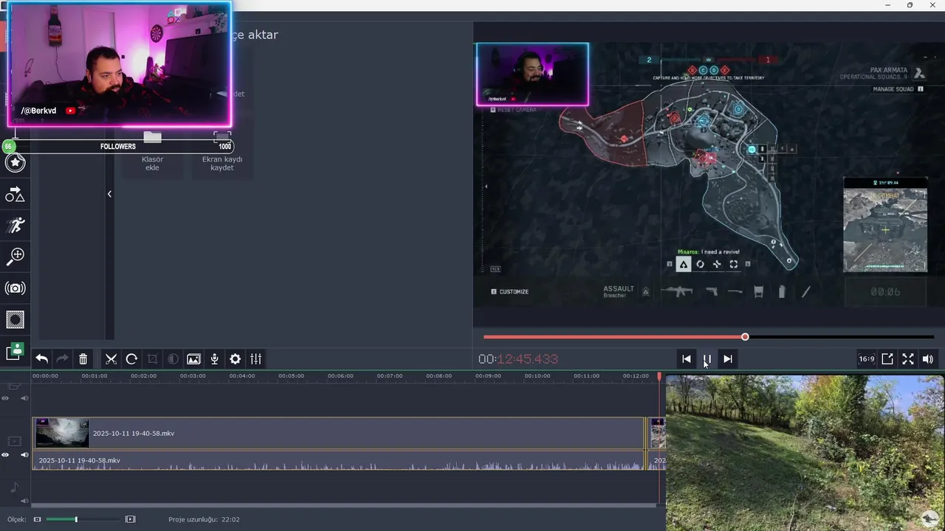This screenshot has width=945, height=531.
Task: Open color adjustments half-circle tool
Action: click(x=173, y=359)
